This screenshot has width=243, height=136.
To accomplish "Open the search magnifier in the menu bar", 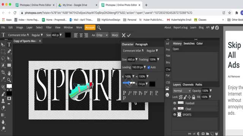I will [99, 28].
